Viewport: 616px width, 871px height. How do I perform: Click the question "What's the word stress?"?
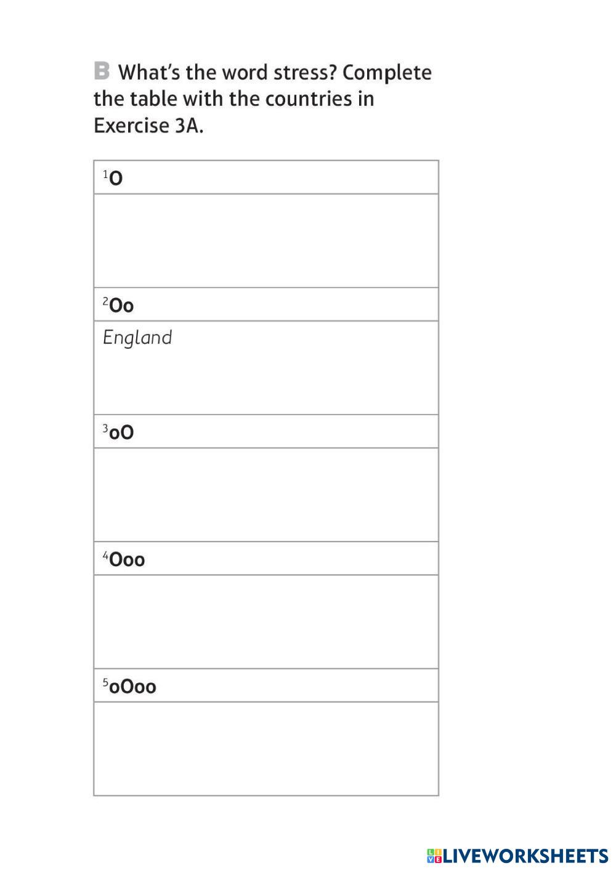(x=227, y=73)
